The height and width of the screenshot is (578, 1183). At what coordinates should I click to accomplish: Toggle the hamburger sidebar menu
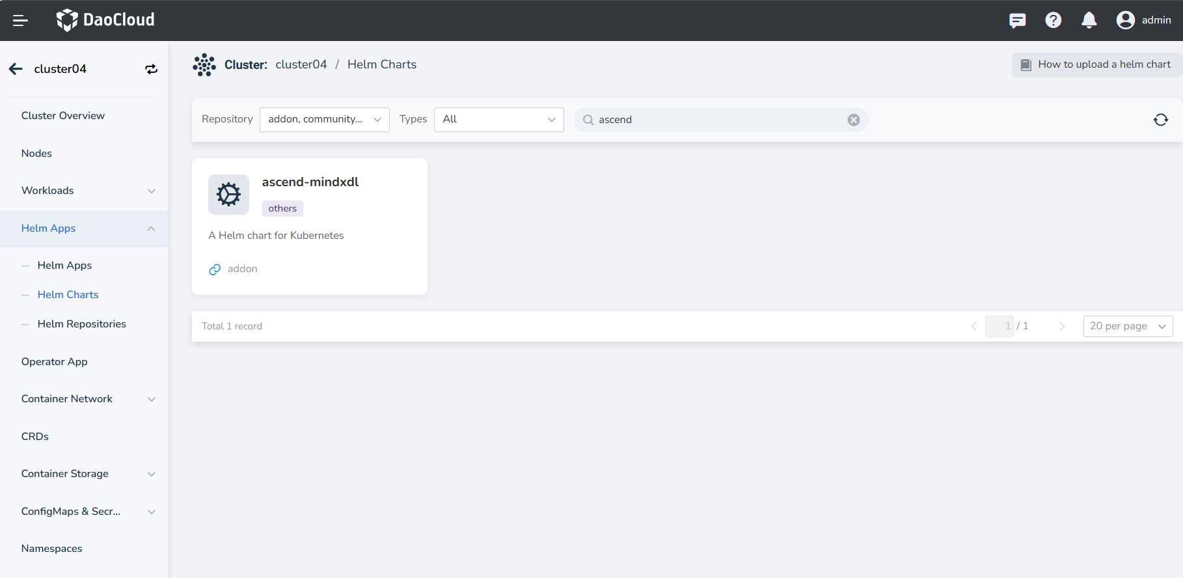[x=20, y=21]
